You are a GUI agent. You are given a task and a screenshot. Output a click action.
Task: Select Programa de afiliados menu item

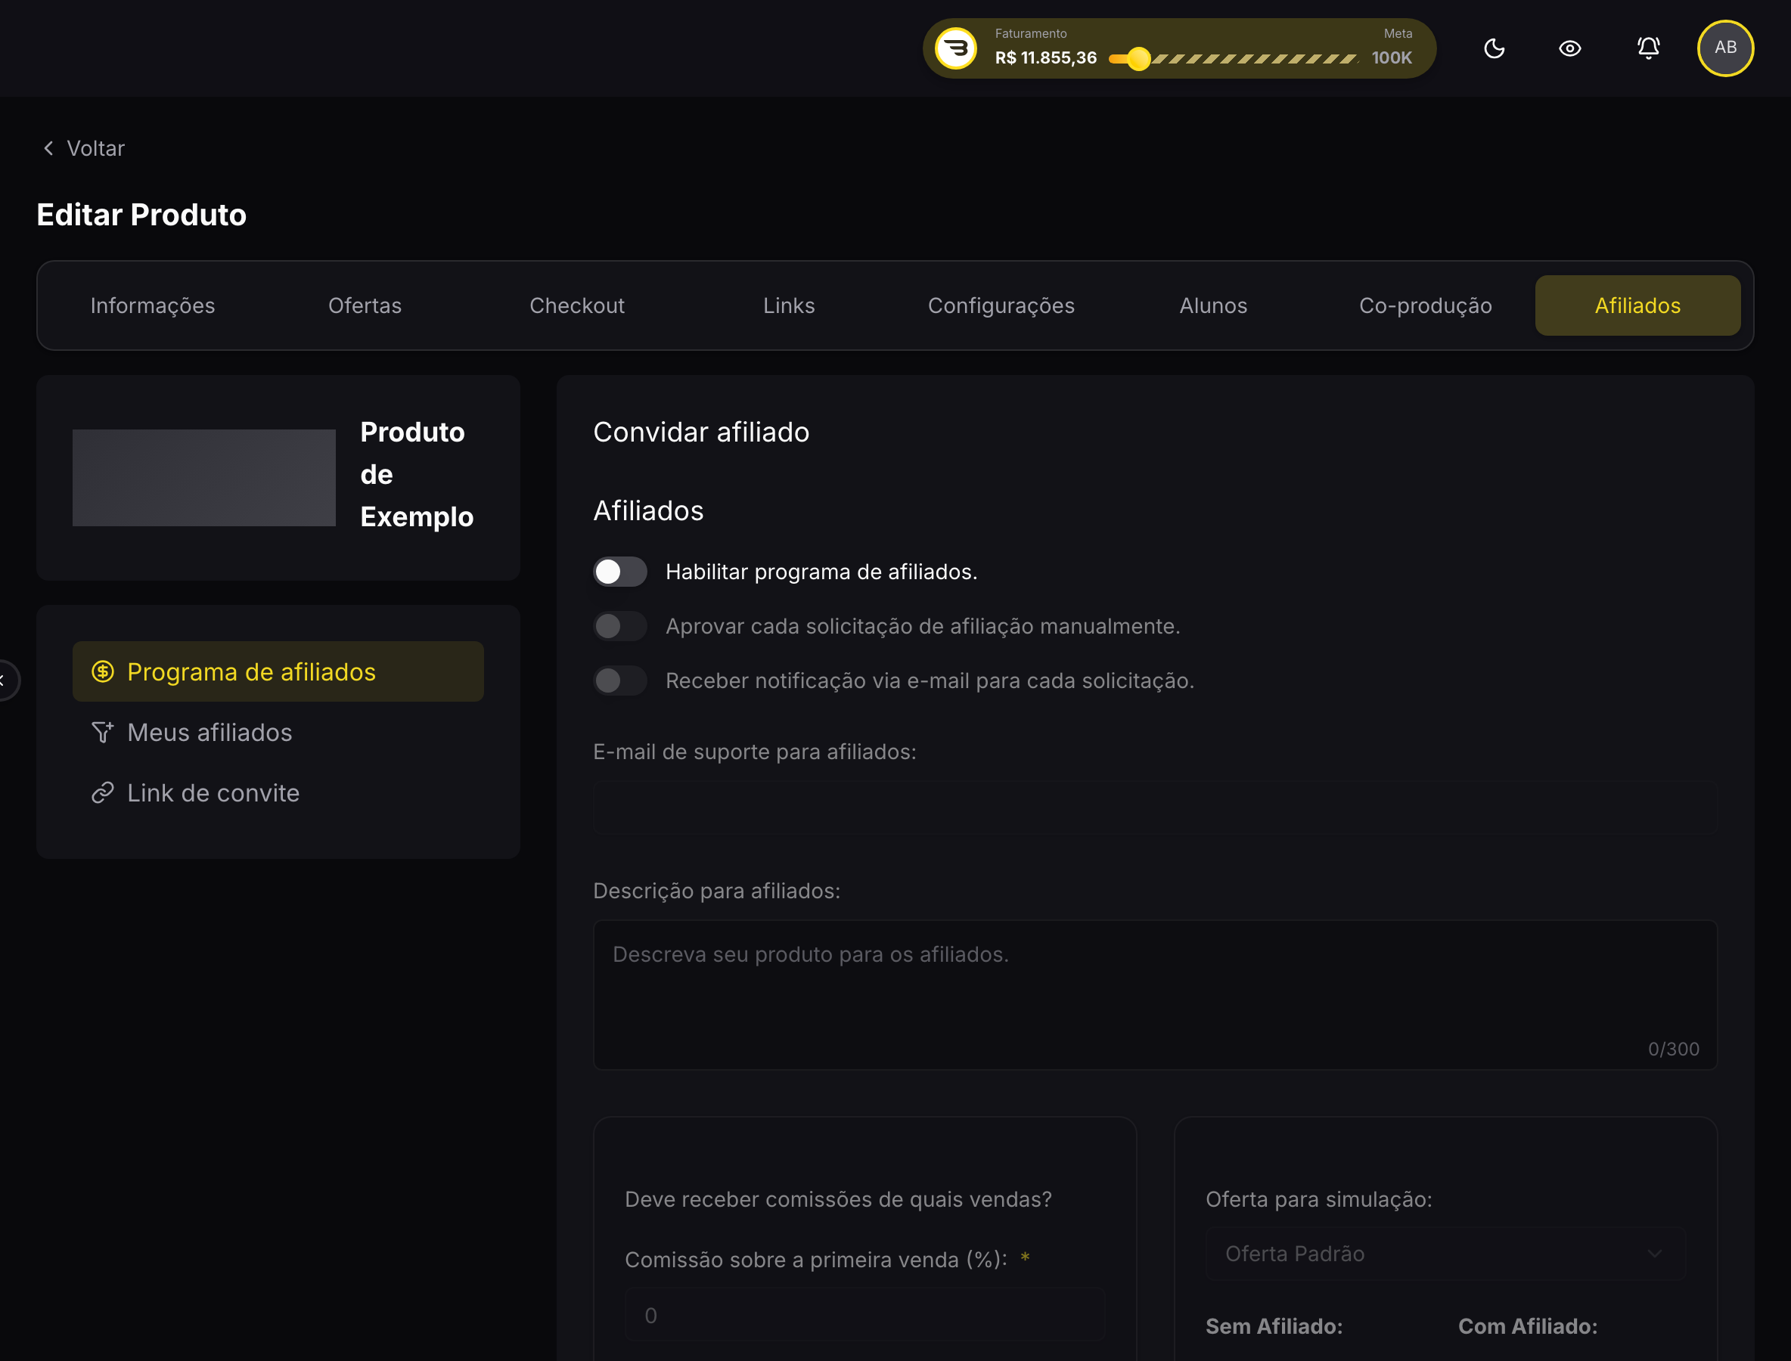(x=278, y=671)
